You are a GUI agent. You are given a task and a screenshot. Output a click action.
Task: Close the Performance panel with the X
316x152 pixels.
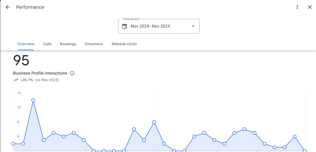tap(310, 7)
